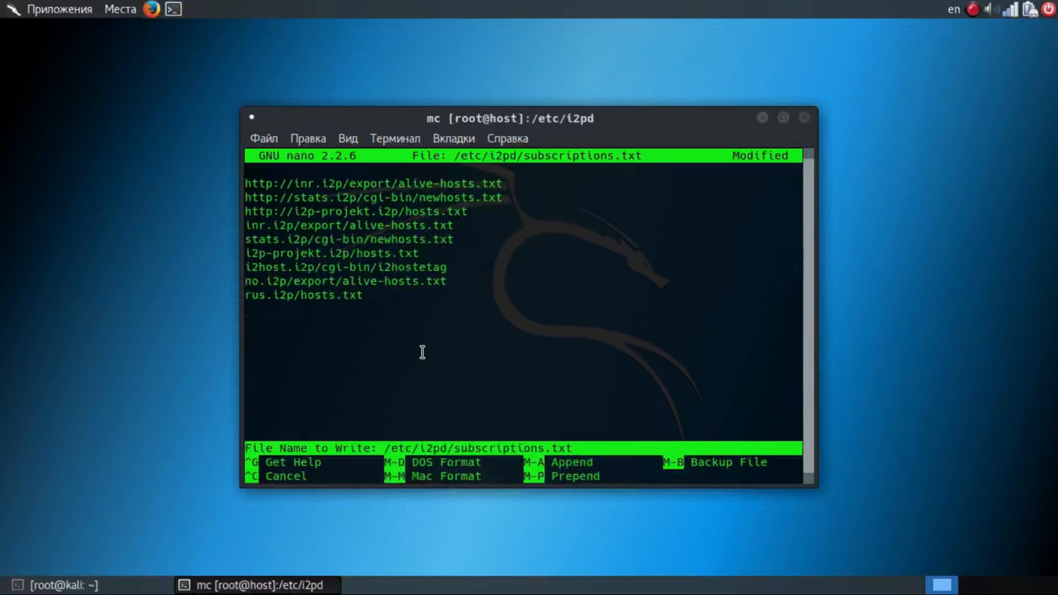Open the Терминал menu

(395, 138)
